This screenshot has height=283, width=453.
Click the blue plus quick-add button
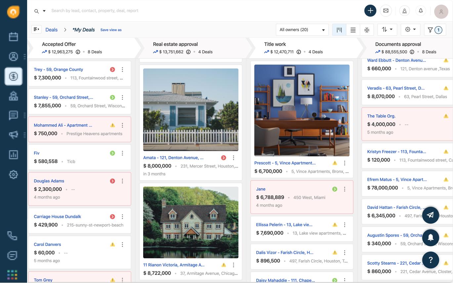pyautogui.click(x=370, y=11)
